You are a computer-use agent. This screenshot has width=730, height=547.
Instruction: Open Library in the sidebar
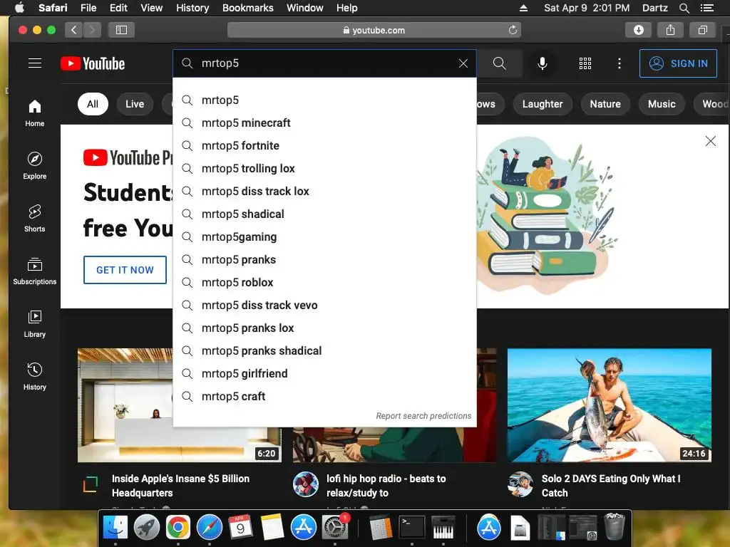point(35,324)
